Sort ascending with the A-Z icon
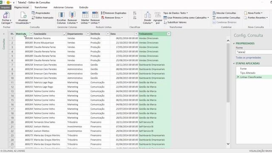 click(x=135, y=13)
